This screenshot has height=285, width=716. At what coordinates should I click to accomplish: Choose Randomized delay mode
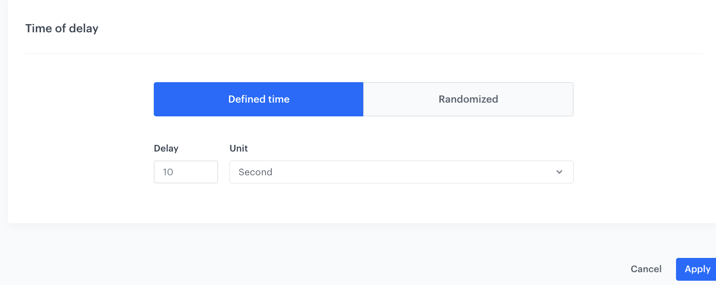tap(468, 99)
